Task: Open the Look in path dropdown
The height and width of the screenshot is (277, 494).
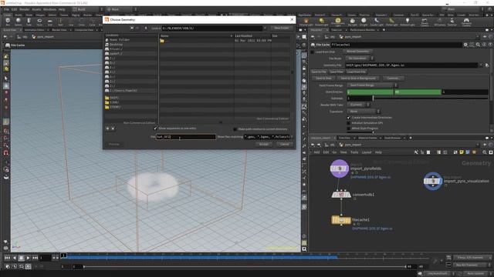Action: point(266,28)
